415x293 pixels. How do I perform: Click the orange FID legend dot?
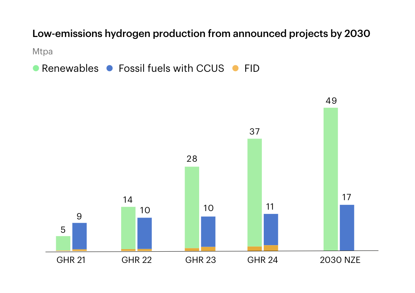click(x=235, y=68)
